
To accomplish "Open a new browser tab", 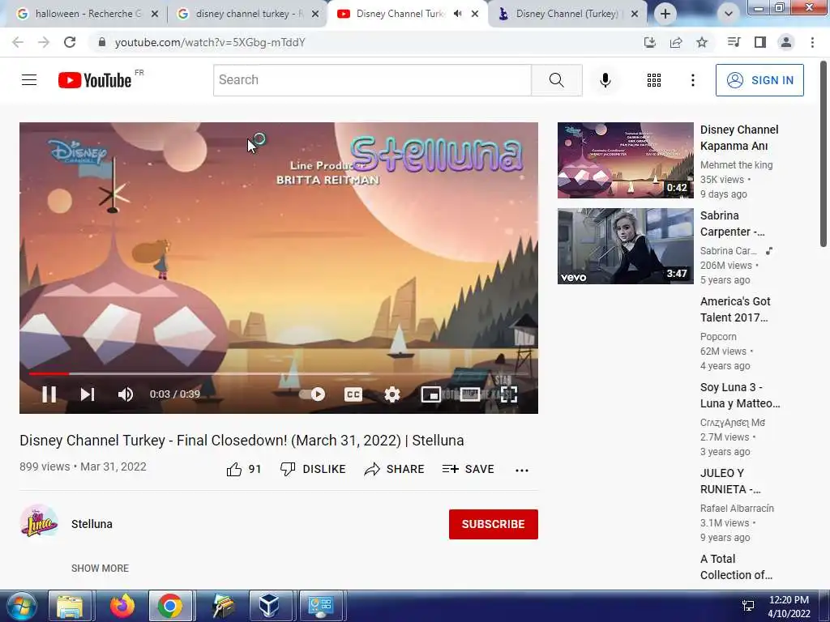I will (x=665, y=14).
